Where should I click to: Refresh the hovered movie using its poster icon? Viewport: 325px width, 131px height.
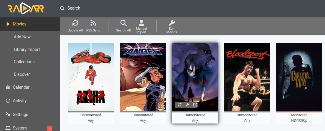(180, 105)
